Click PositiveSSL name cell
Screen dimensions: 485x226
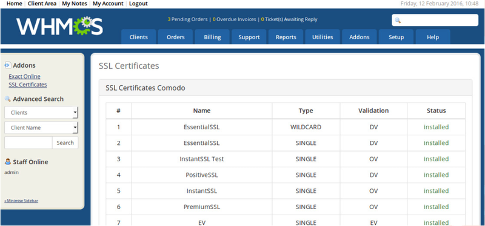(202, 175)
